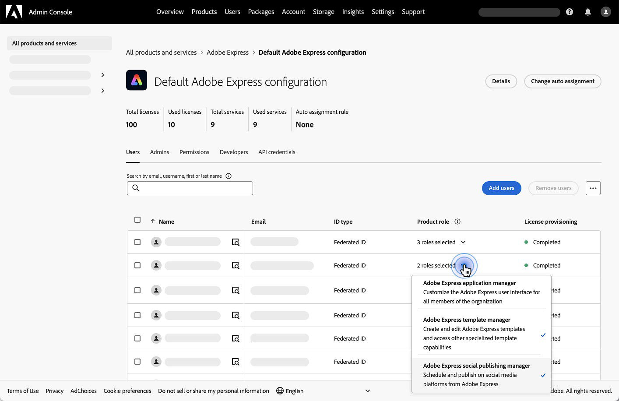Open the user avatar icon in top bar
Image resolution: width=619 pixels, height=401 pixels.
[606, 12]
